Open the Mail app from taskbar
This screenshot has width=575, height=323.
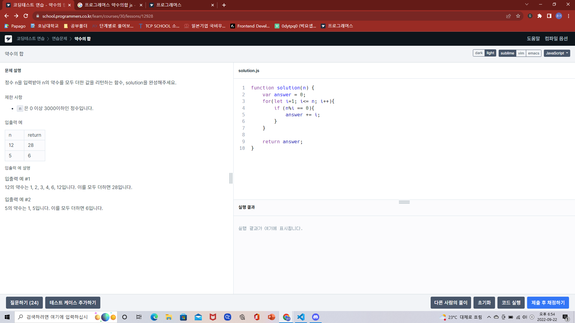(x=198, y=317)
